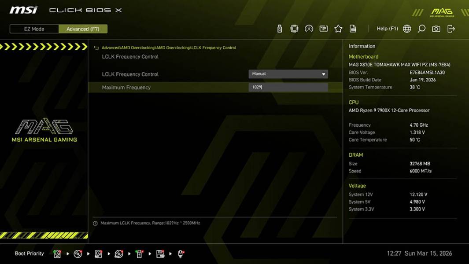Open the Favorites star icon
Image resolution: width=469 pixels, height=264 pixels.
tap(338, 28)
